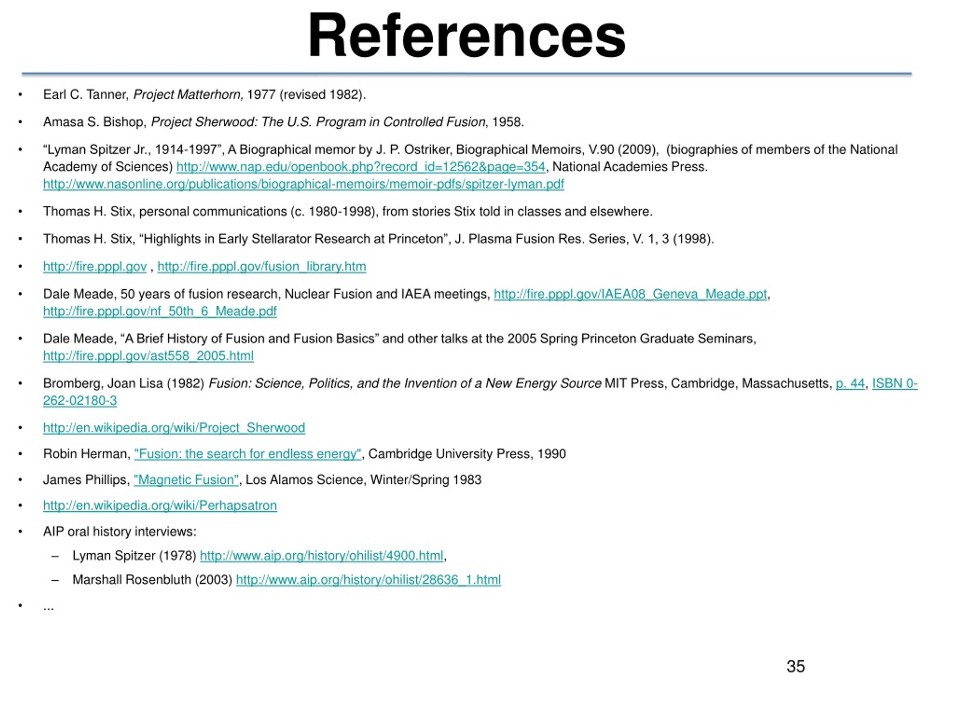Image resolution: width=955 pixels, height=716 pixels.
Task: Open the nap.edu openbook record link
Action: pyautogui.click(x=361, y=167)
